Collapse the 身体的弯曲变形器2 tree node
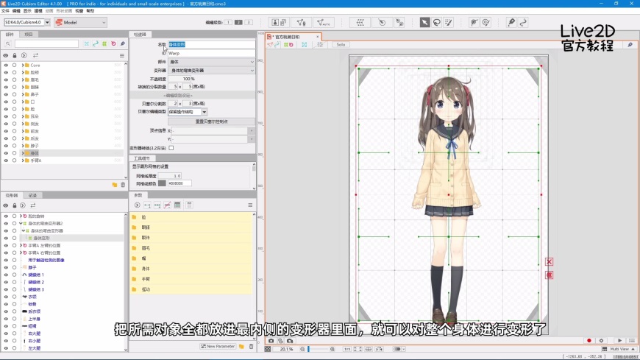 [21, 224]
